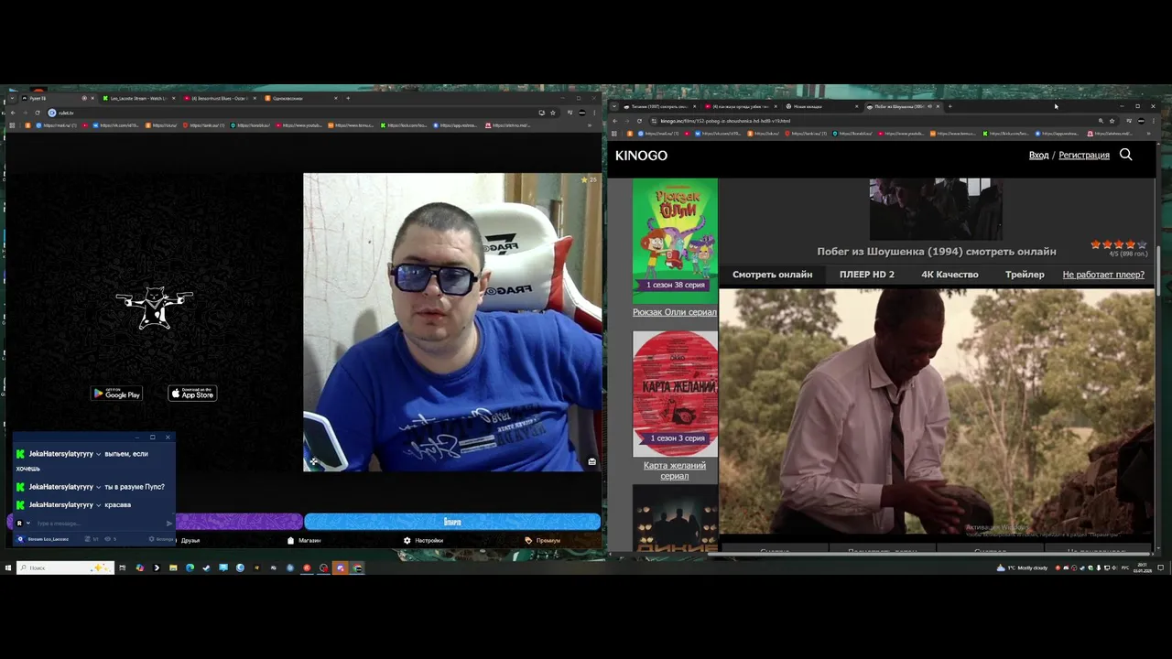The height and width of the screenshot is (659, 1172).
Task: Open Магазин in the bottom menu
Action: (x=304, y=540)
